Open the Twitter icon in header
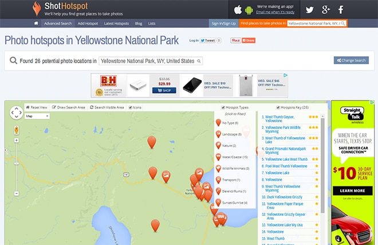The height and width of the screenshot is (245, 378). point(310,10)
